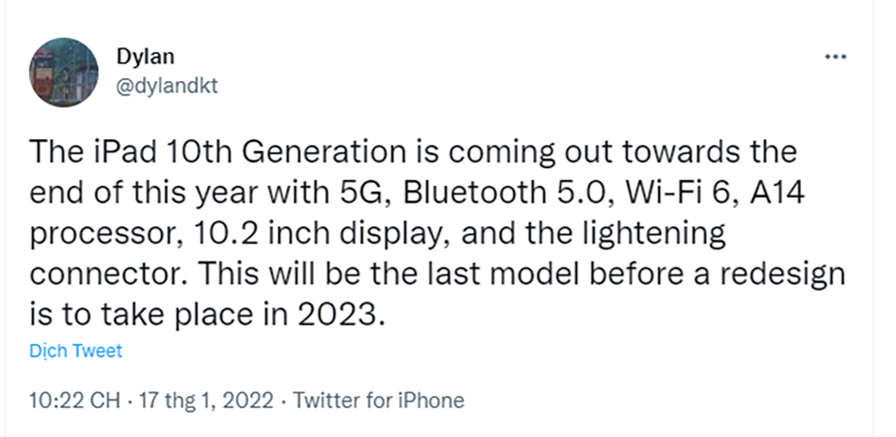Click the Twitter for iPhone source label
896x437 pixels.
point(379,401)
